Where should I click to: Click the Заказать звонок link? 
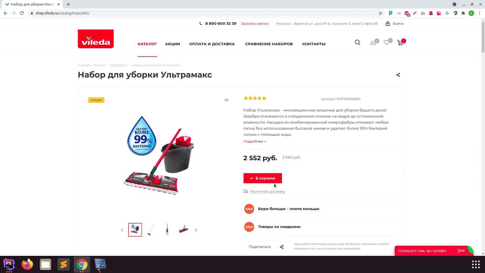point(255,24)
